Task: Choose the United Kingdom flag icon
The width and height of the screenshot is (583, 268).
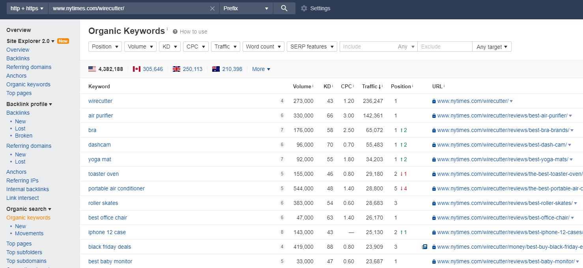Action: (x=176, y=69)
